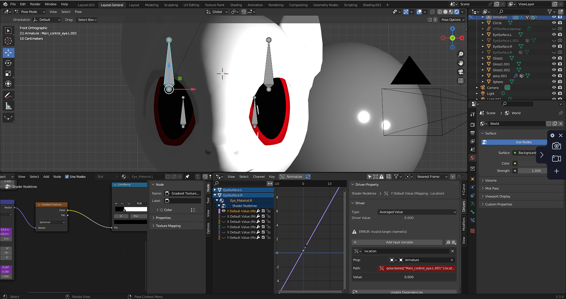The width and height of the screenshot is (566, 299).
Task: Open the Global transform orientation dropdown
Action: click(x=217, y=12)
